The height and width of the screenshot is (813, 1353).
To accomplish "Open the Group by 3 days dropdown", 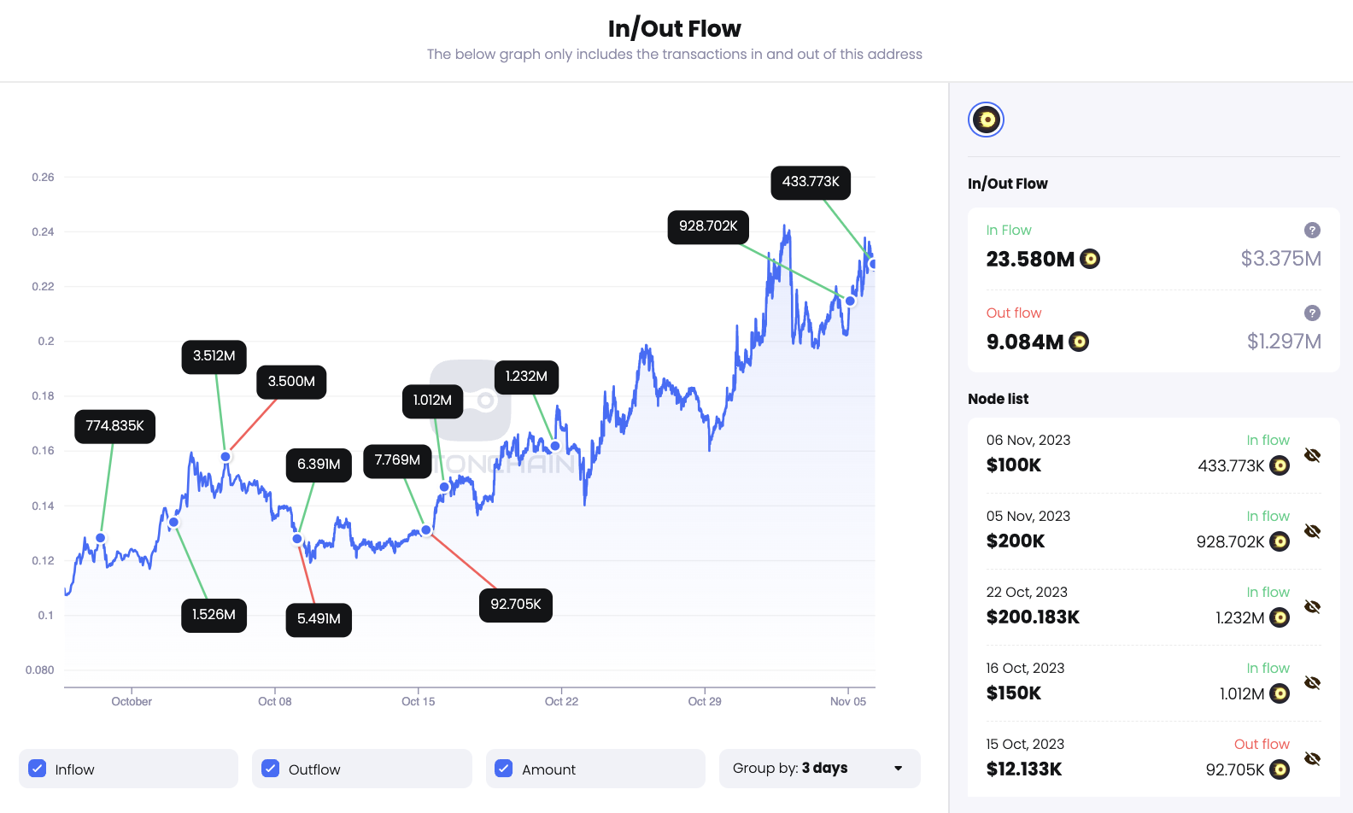I will (819, 769).
